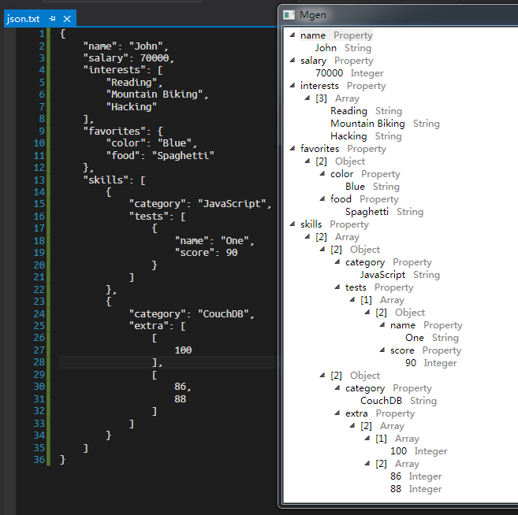Select the 70000 Integer value

point(329,73)
